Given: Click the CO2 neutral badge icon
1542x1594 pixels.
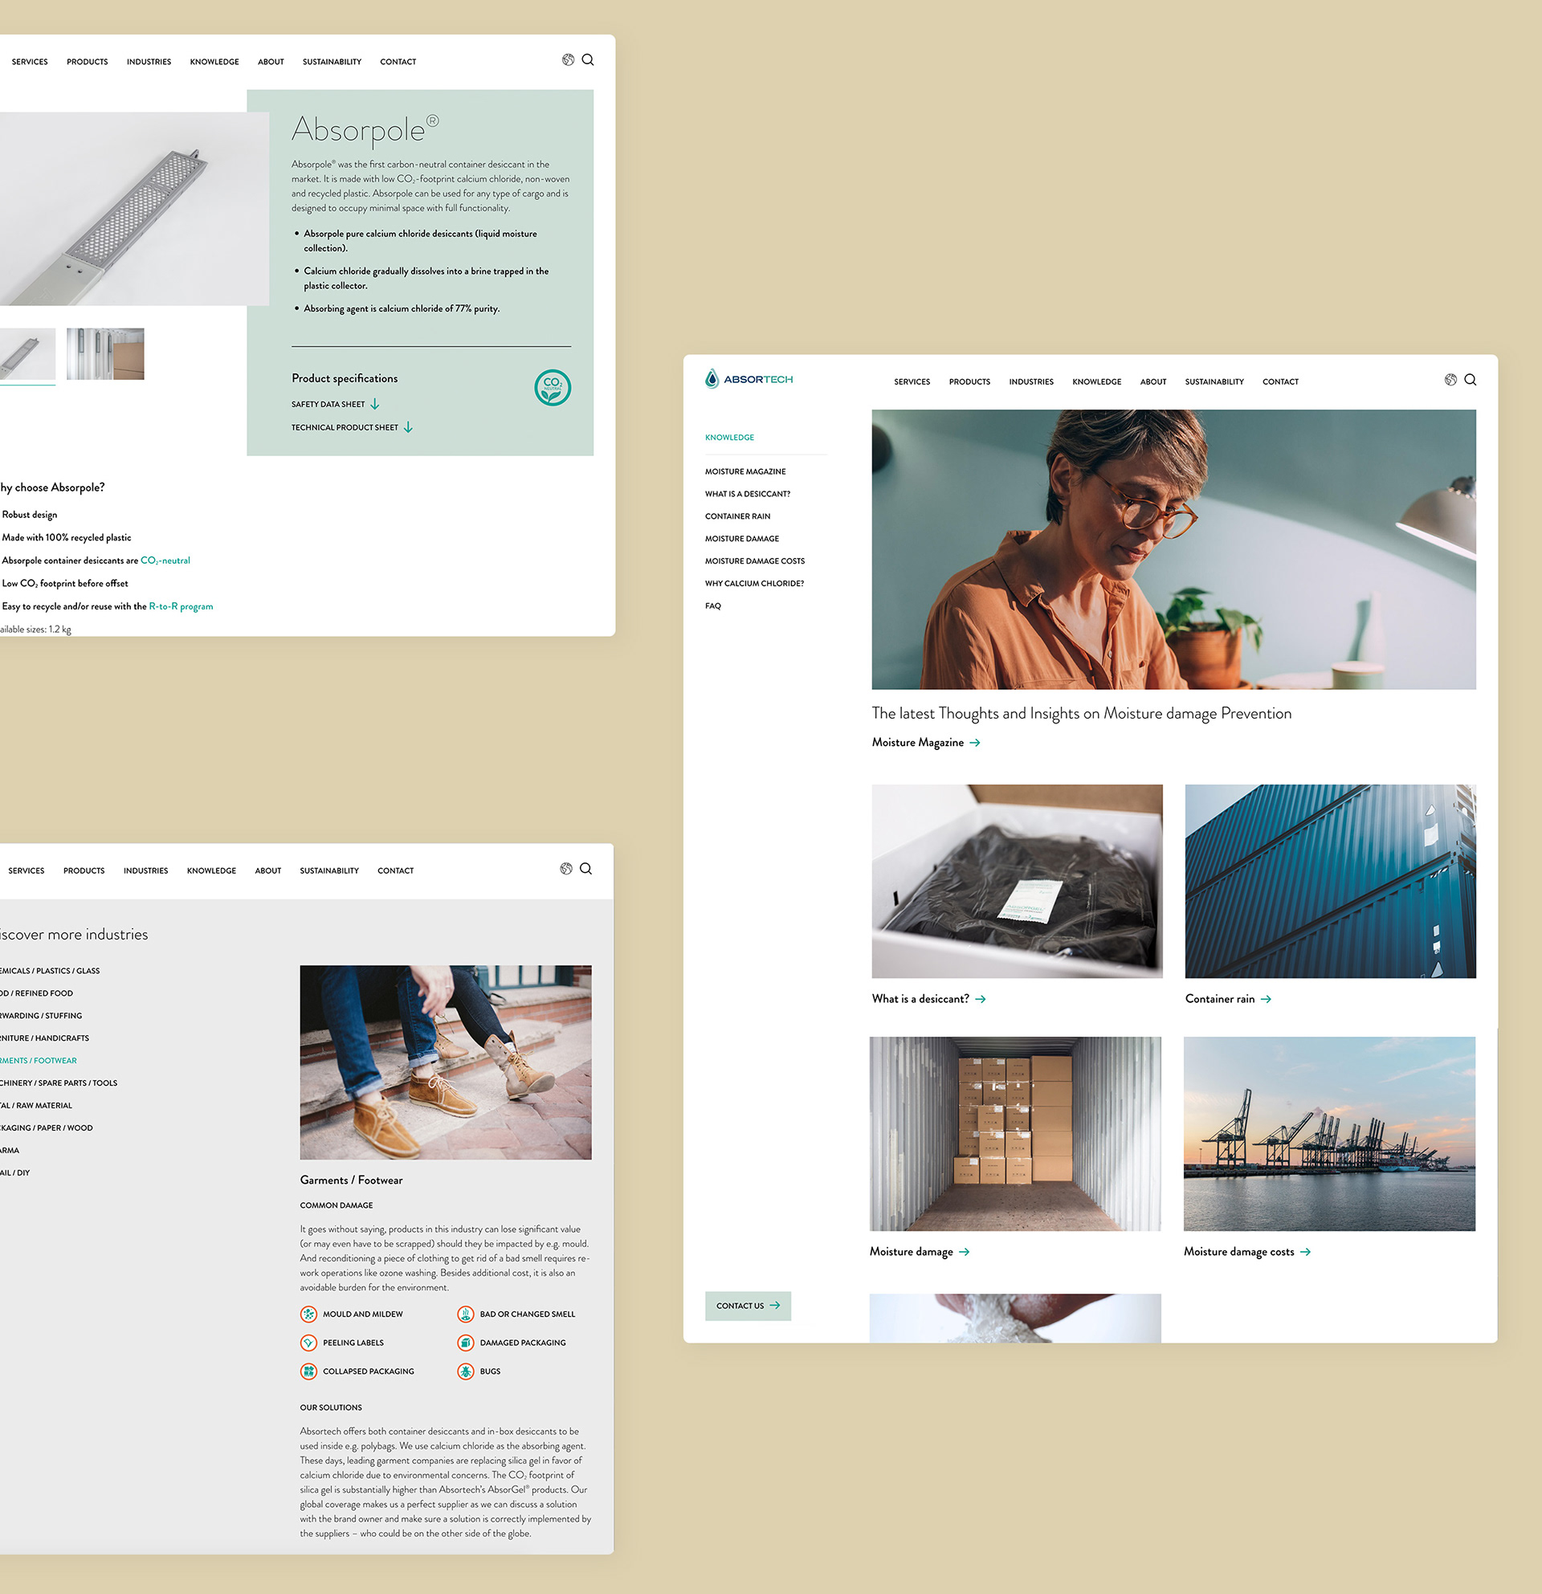Looking at the screenshot, I should pyautogui.click(x=553, y=387).
